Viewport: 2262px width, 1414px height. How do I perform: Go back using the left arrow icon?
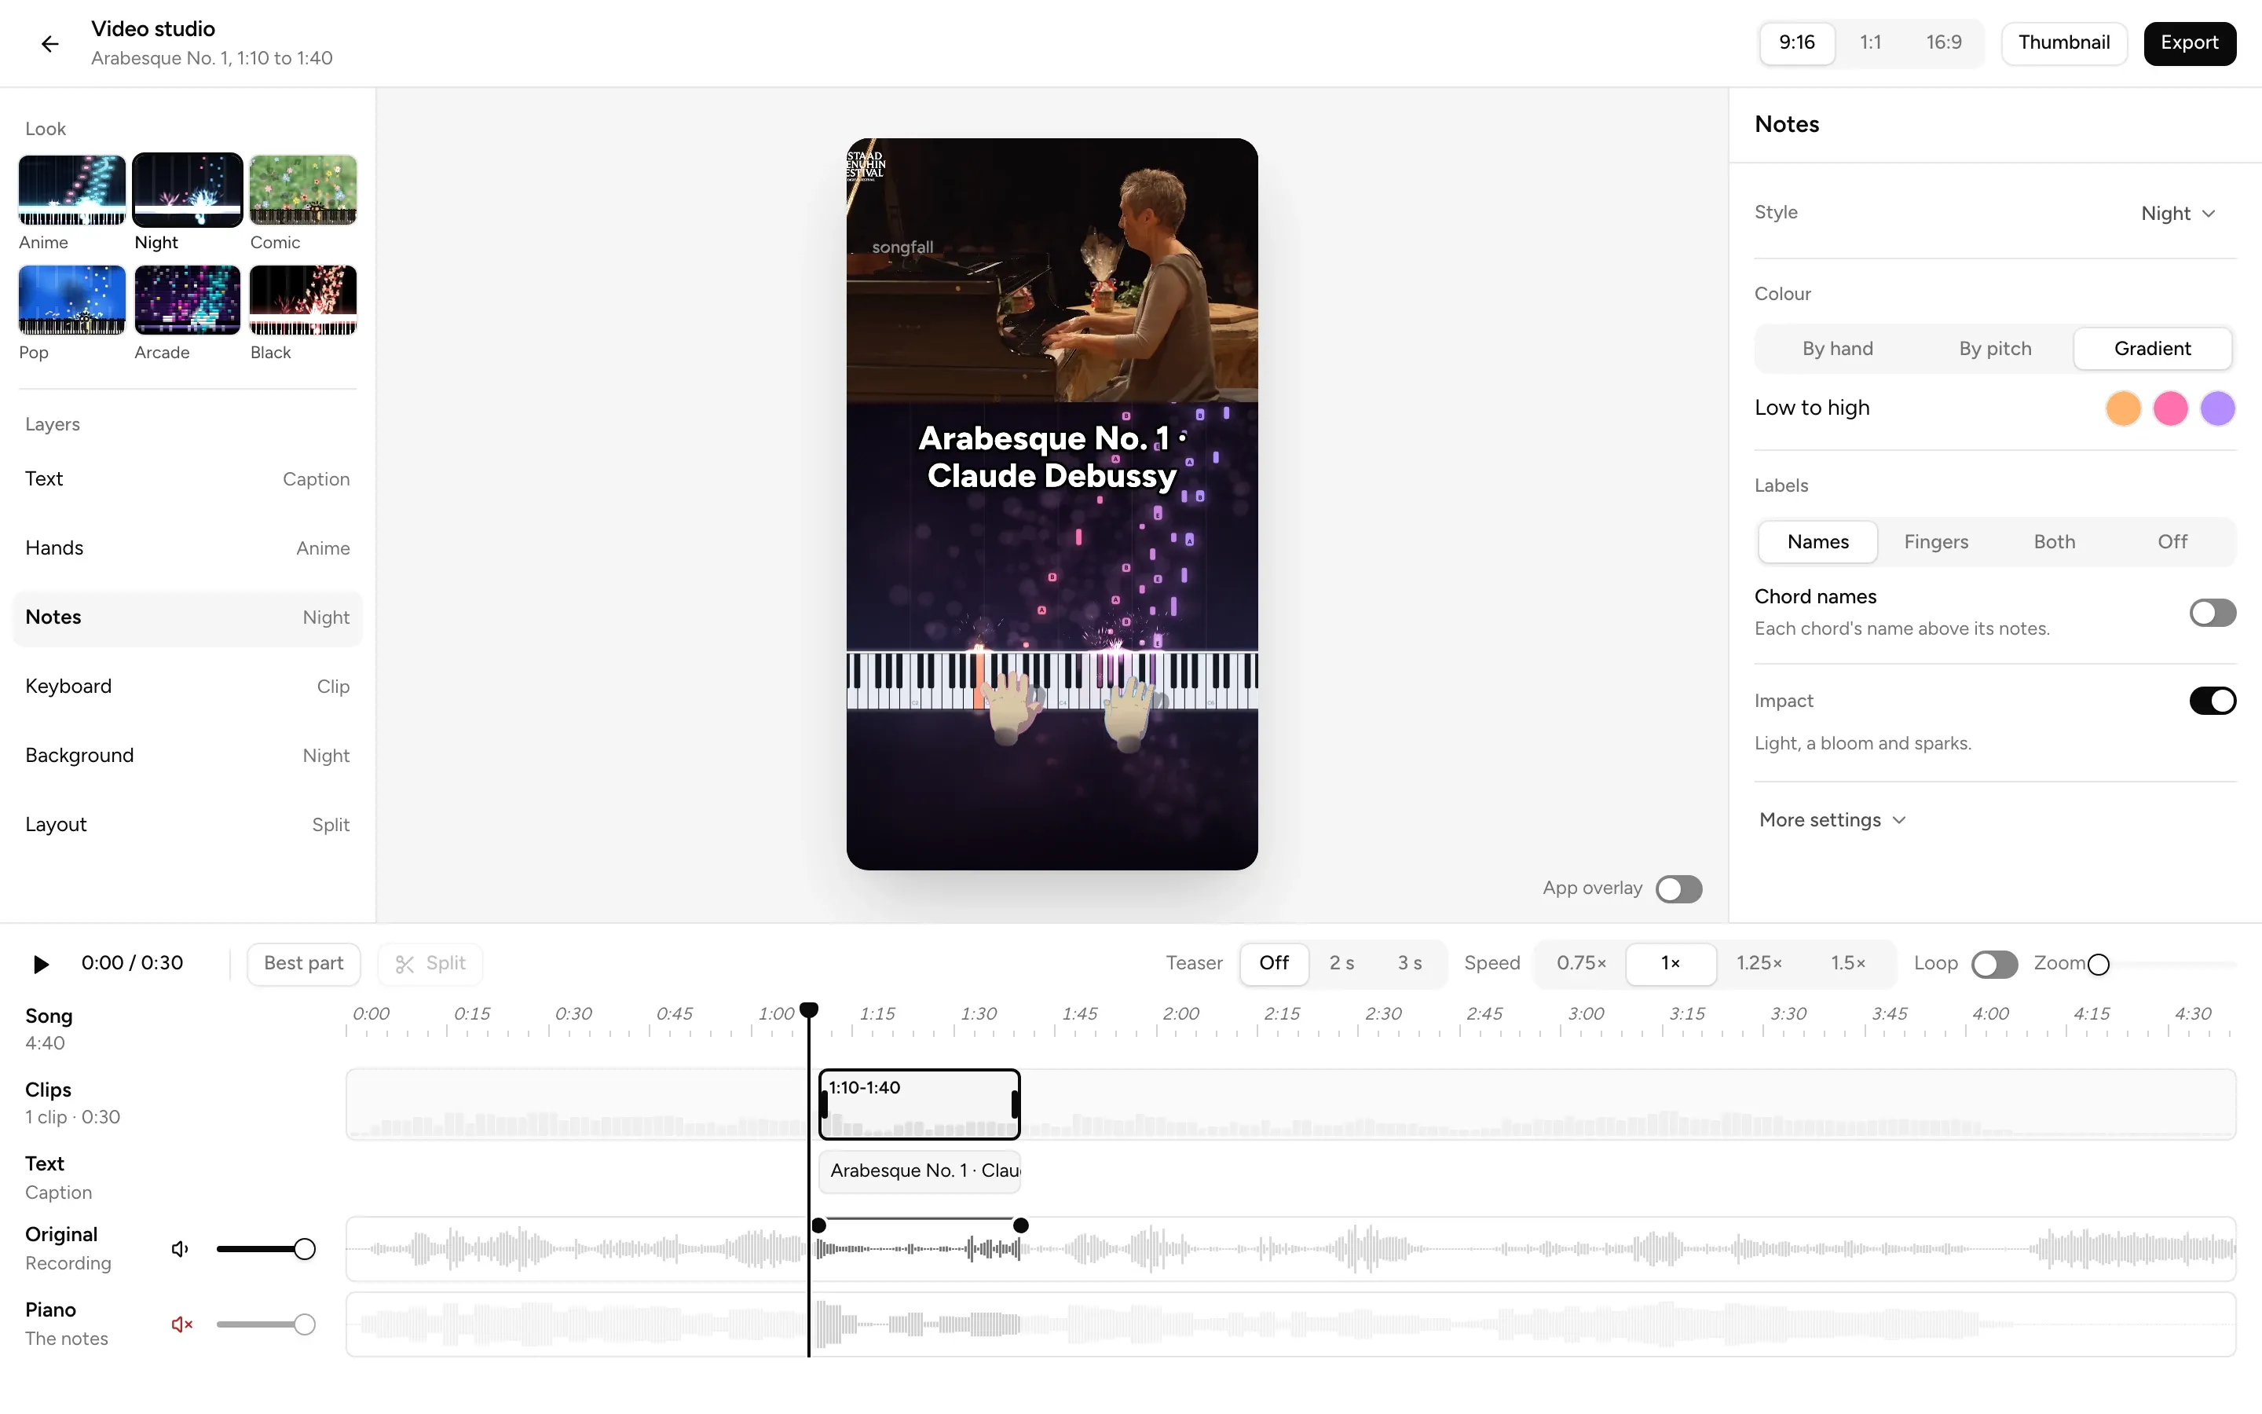click(49, 44)
